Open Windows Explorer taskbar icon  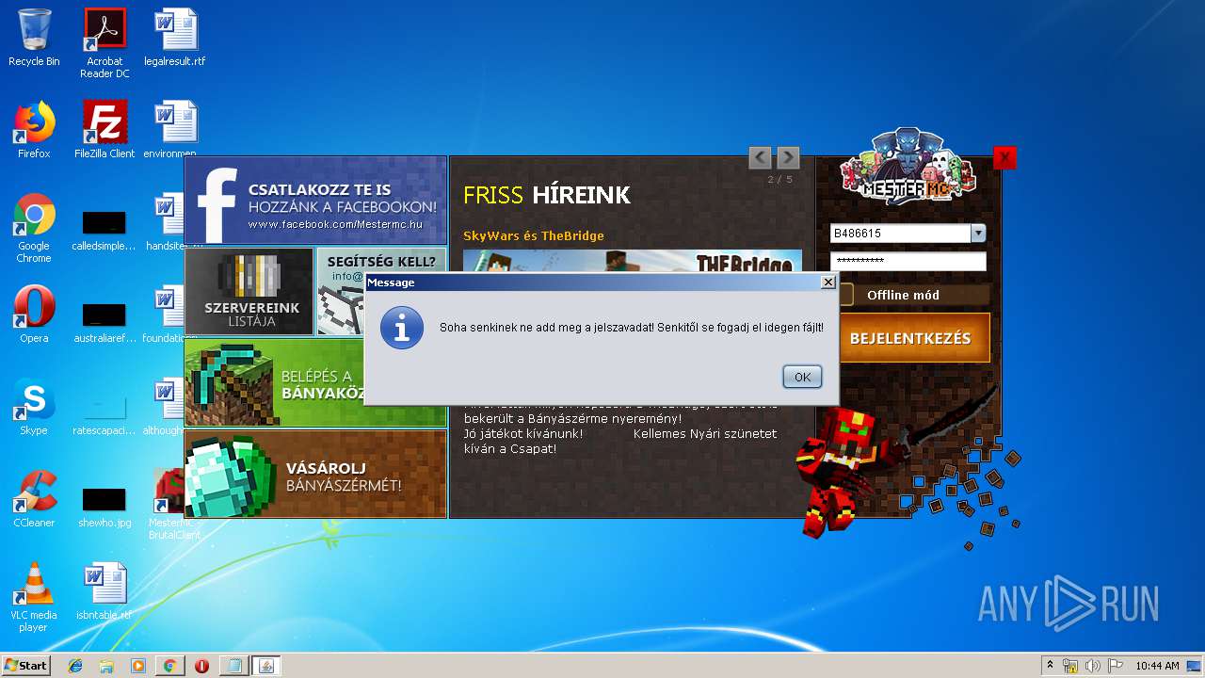tap(106, 666)
